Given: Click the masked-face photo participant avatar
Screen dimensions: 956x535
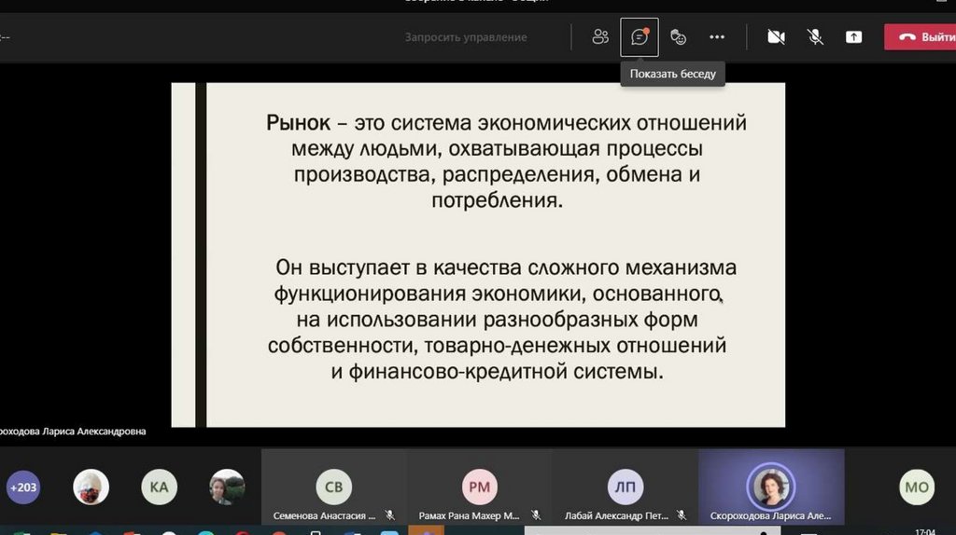Looking at the screenshot, I should (91, 487).
